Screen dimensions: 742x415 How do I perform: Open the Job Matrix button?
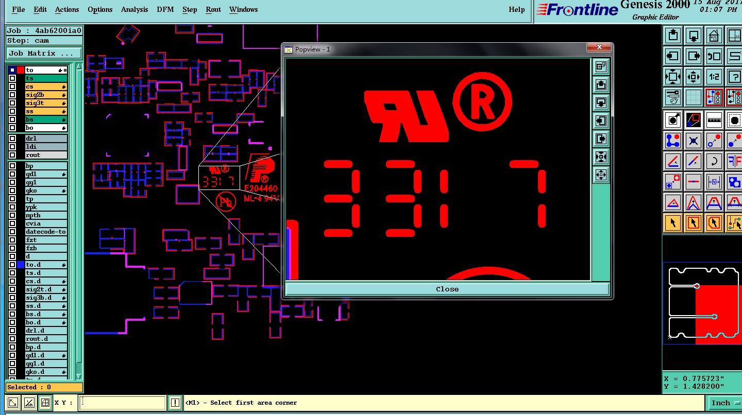click(x=44, y=54)
